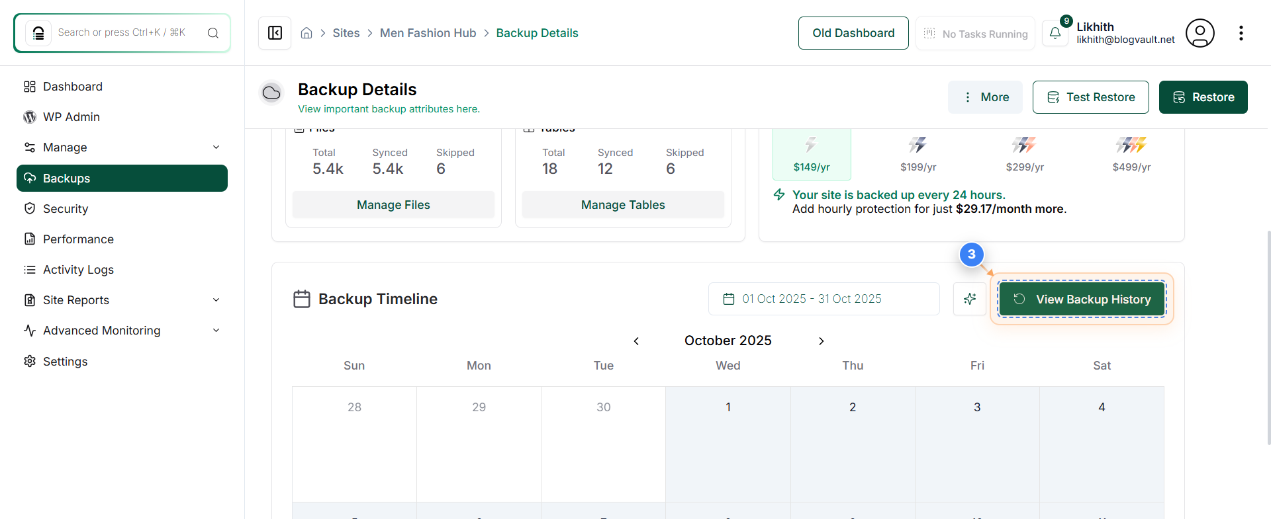Viewport: 1271px width, 519px height.
Task: Expand the Site Reports sidebar section
Action: 122,300
